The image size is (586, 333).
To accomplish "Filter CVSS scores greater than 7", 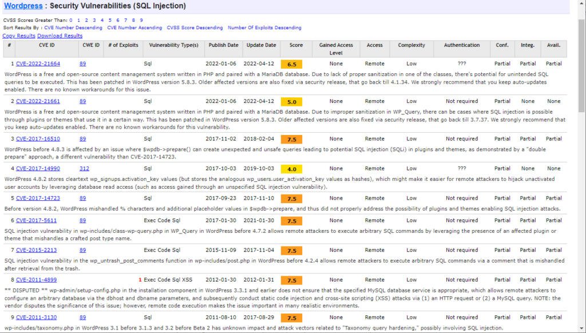I will [x=125, y=20].
